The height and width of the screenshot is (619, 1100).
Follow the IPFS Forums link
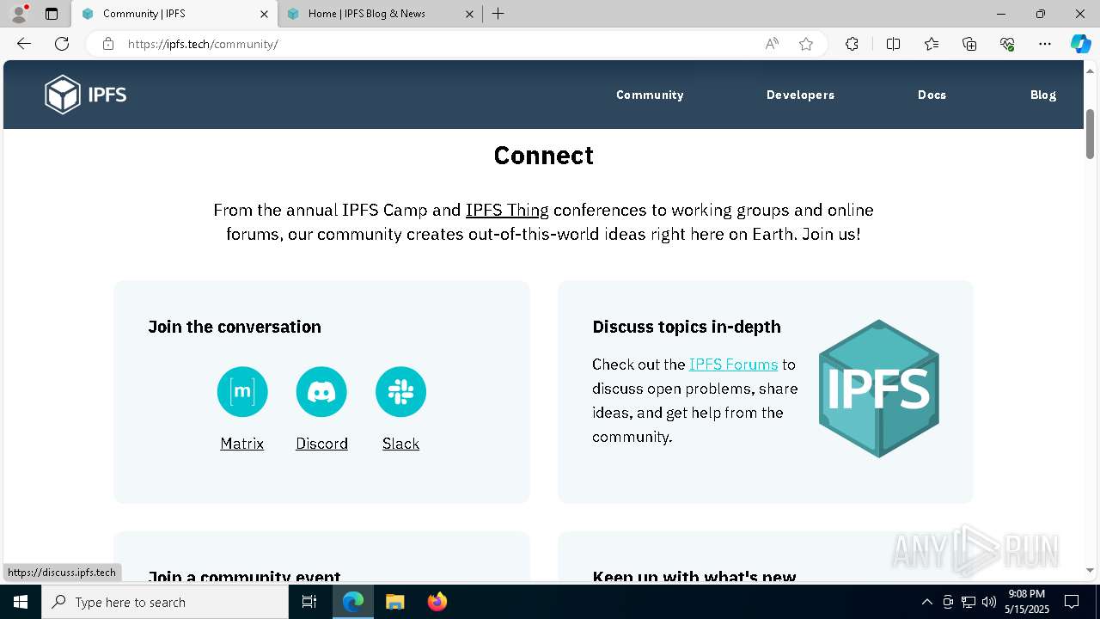point(733,365)
